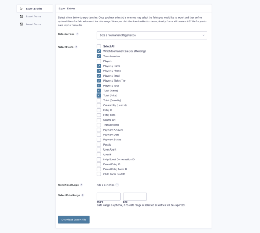260x233 pixels.
Task: Click the End date input field
Action: pos(135,196)
